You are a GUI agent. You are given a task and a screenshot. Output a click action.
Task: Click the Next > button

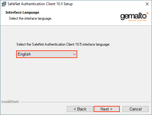coord(107,109)
